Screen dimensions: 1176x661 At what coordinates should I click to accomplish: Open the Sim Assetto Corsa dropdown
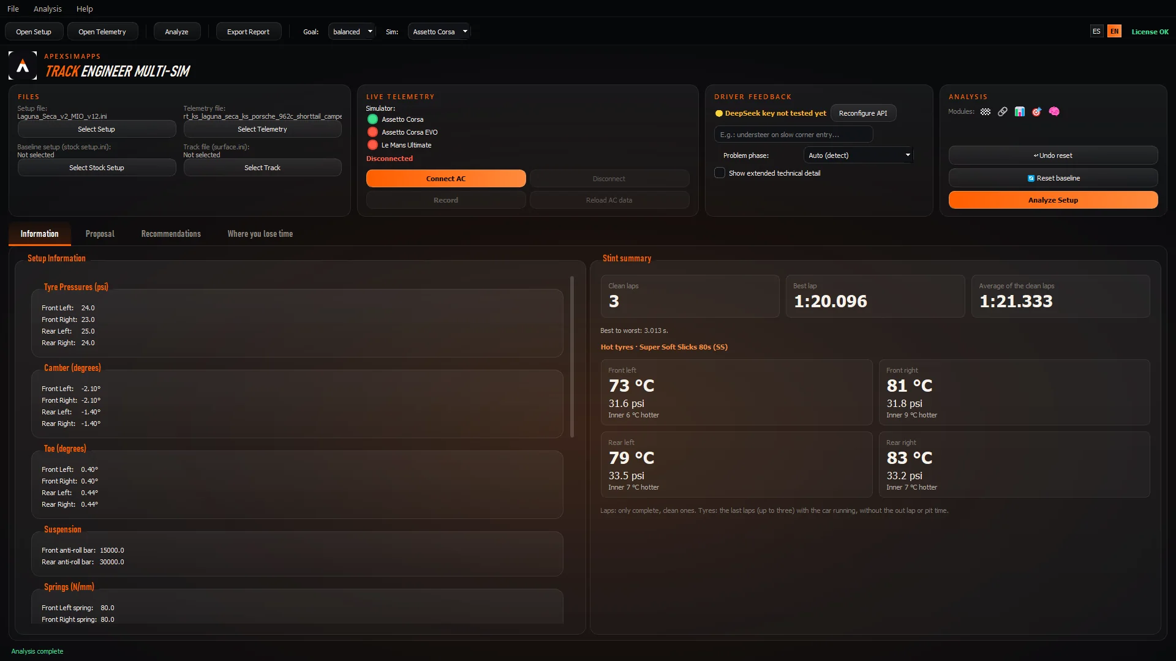coord(439,31)
